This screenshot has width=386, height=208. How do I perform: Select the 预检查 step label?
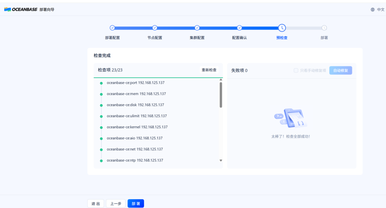click(281, 37)
